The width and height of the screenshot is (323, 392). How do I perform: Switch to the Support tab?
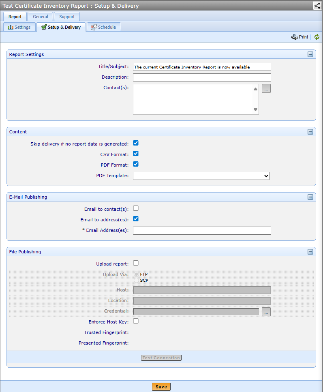click(67, 17)
